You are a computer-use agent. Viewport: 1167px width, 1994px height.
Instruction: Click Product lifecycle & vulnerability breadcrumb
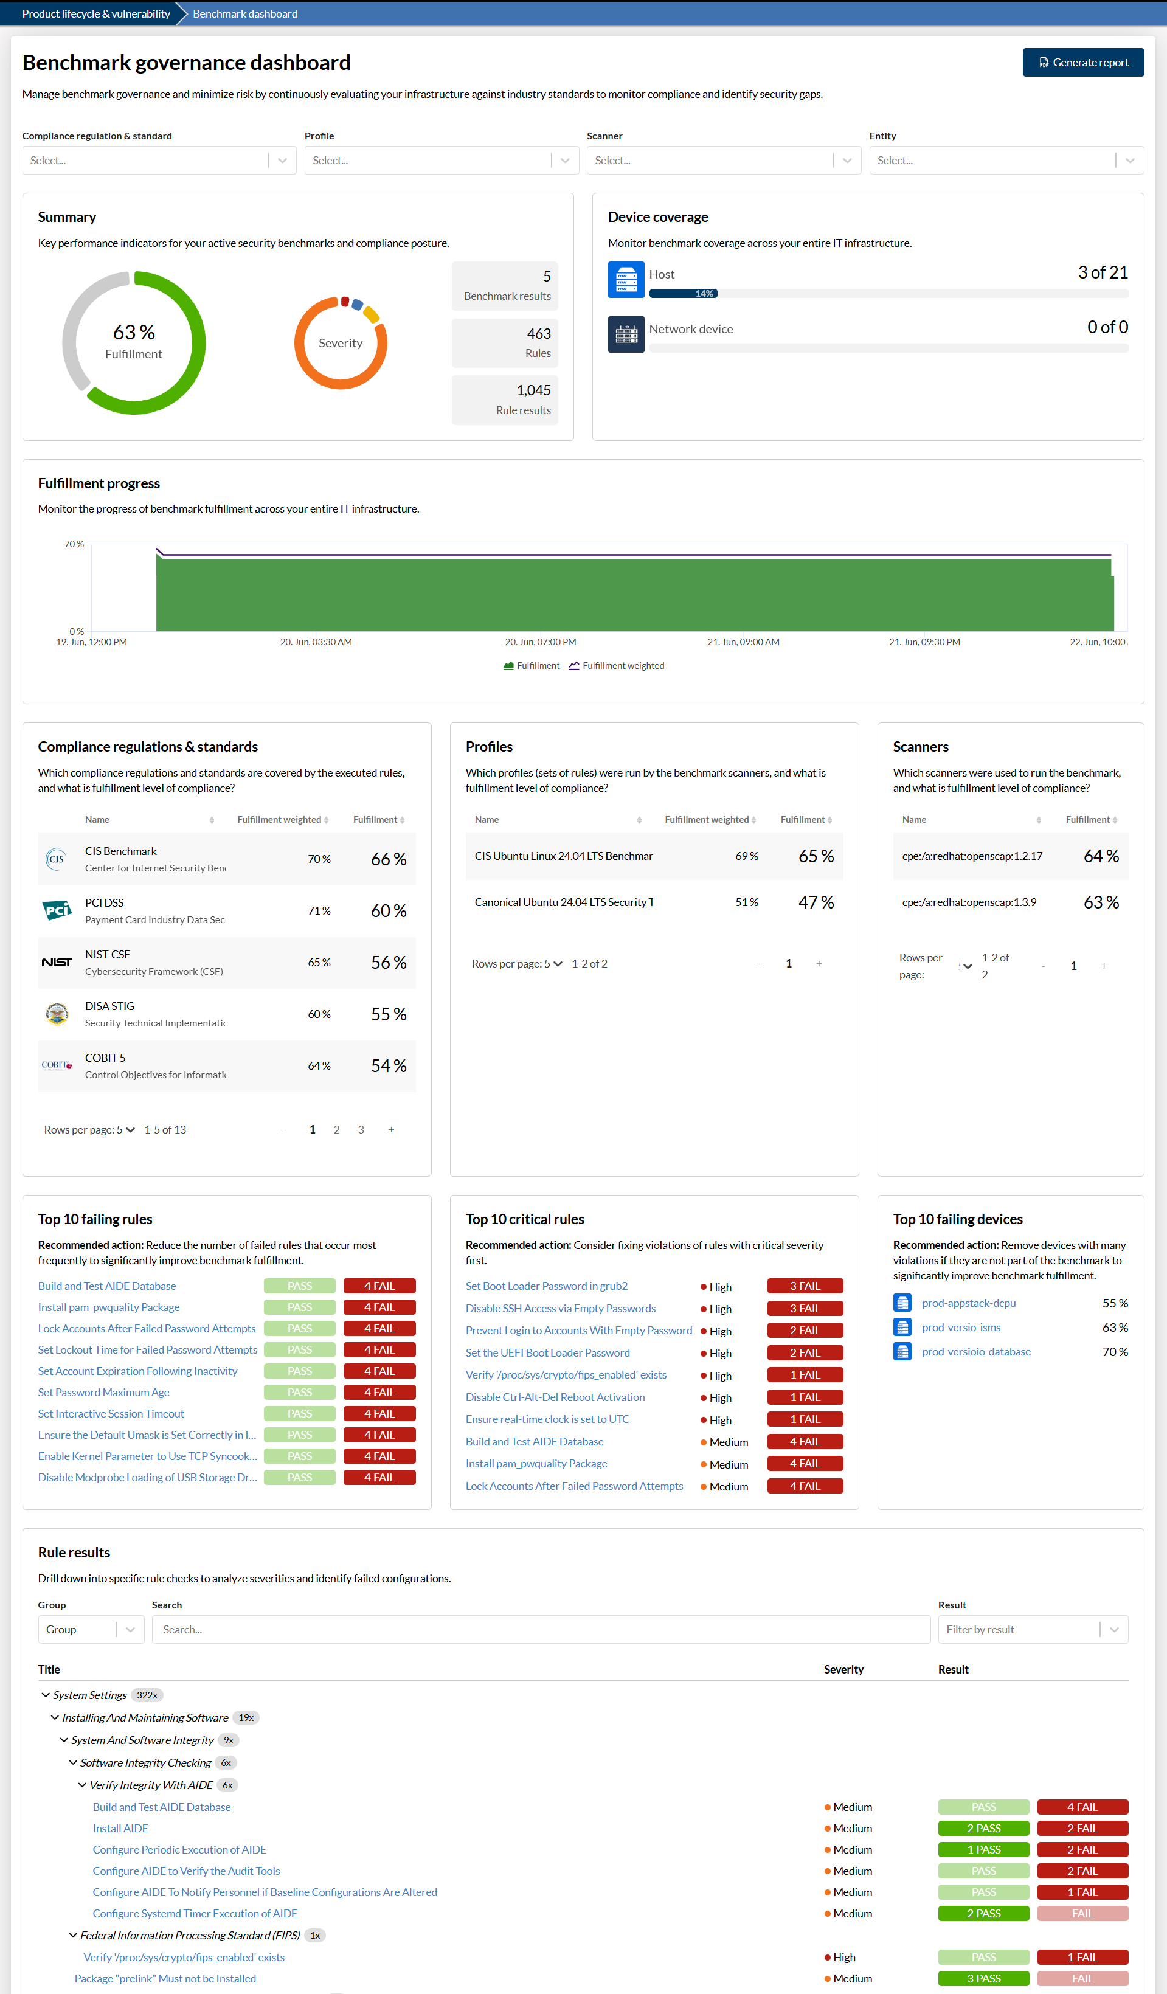click(x=95, y=13)
